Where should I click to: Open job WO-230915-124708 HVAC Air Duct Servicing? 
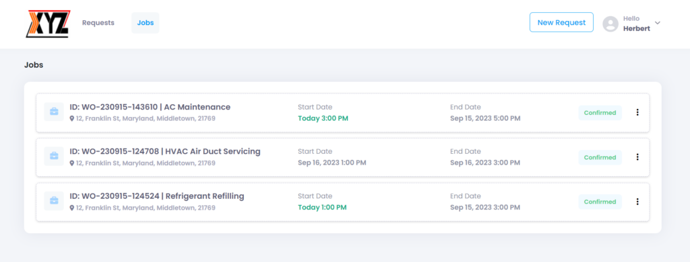(x=165, y=151)
